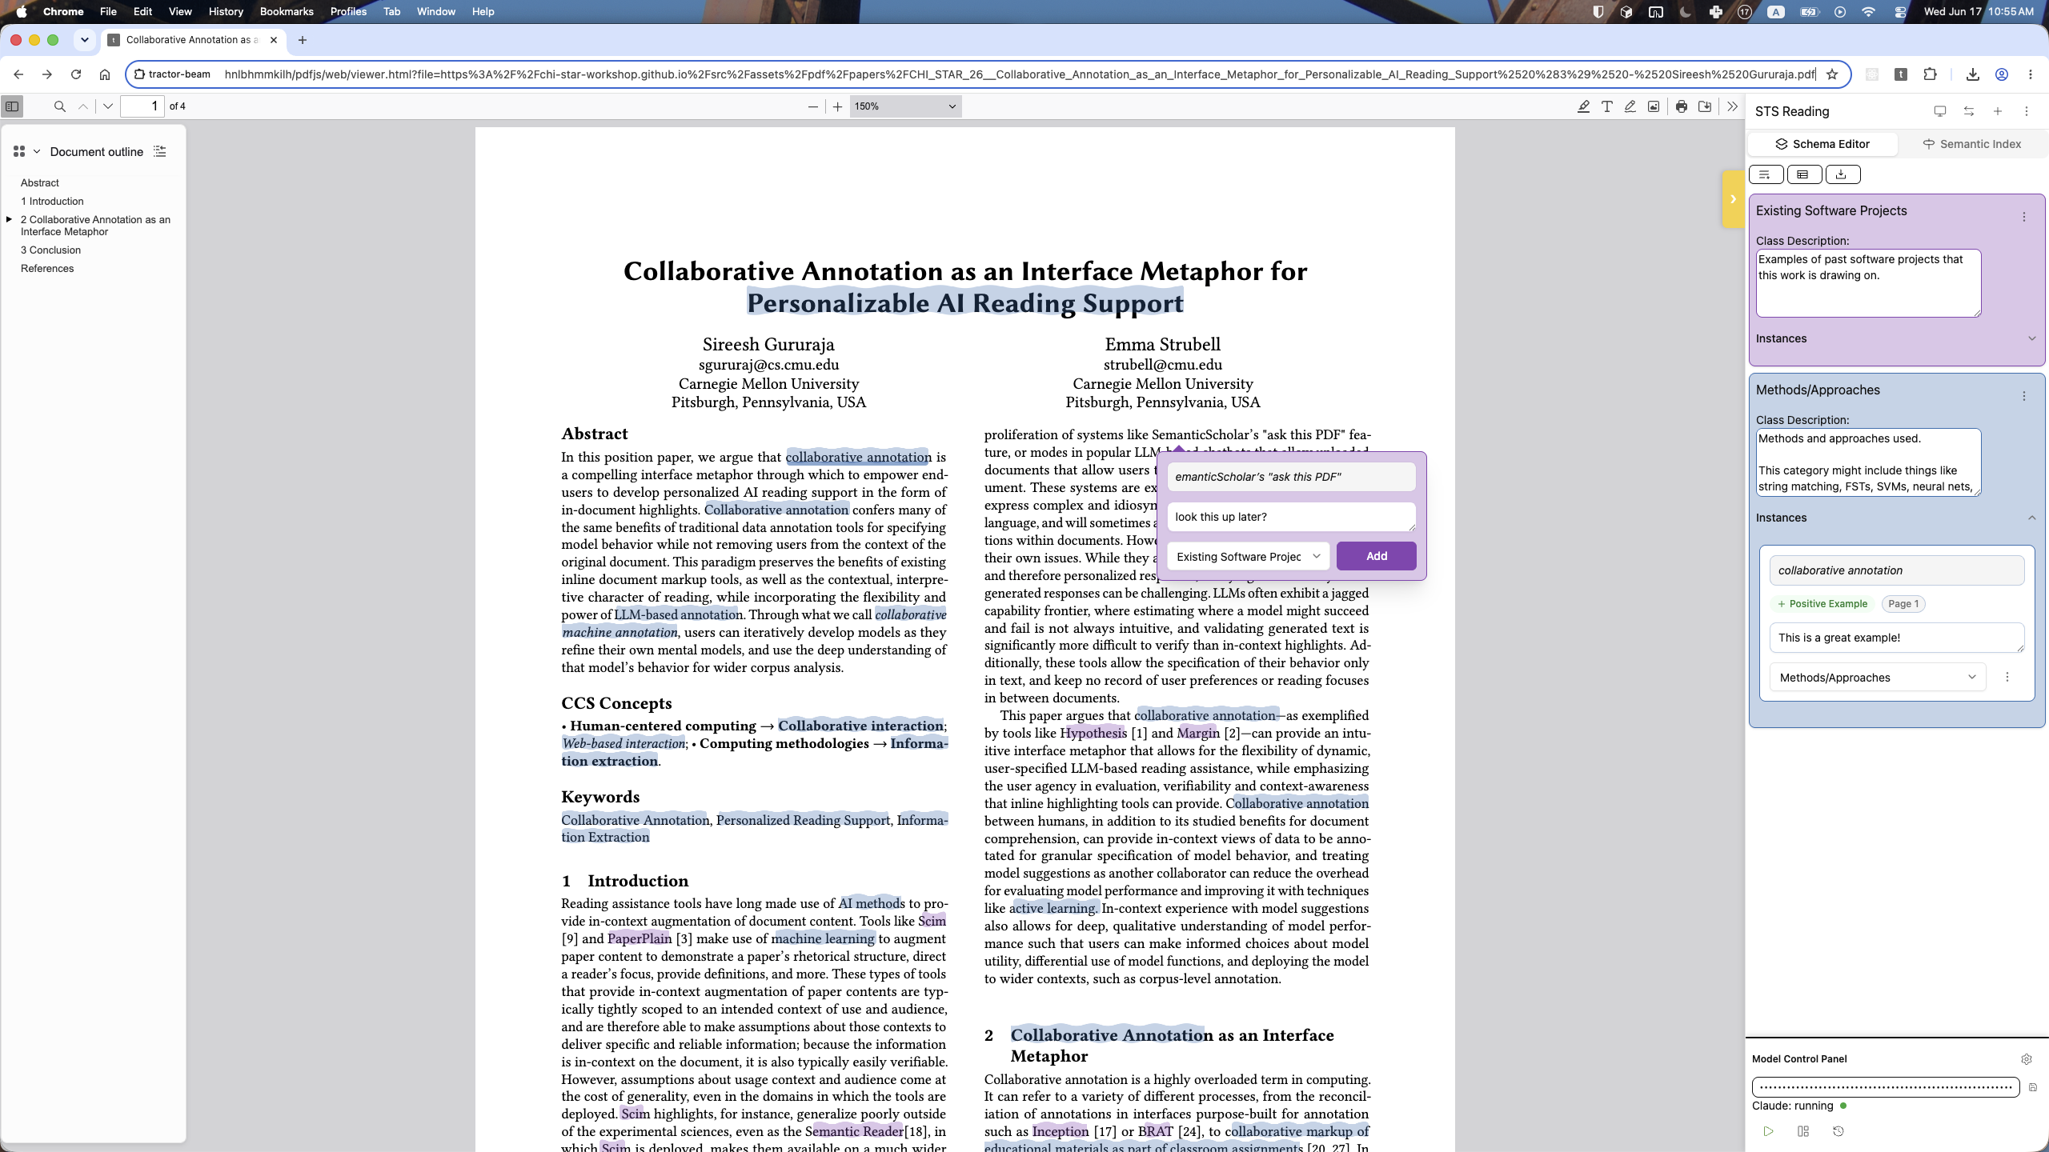Expand Instances under Existing Software Projects

click(1895, 338)
